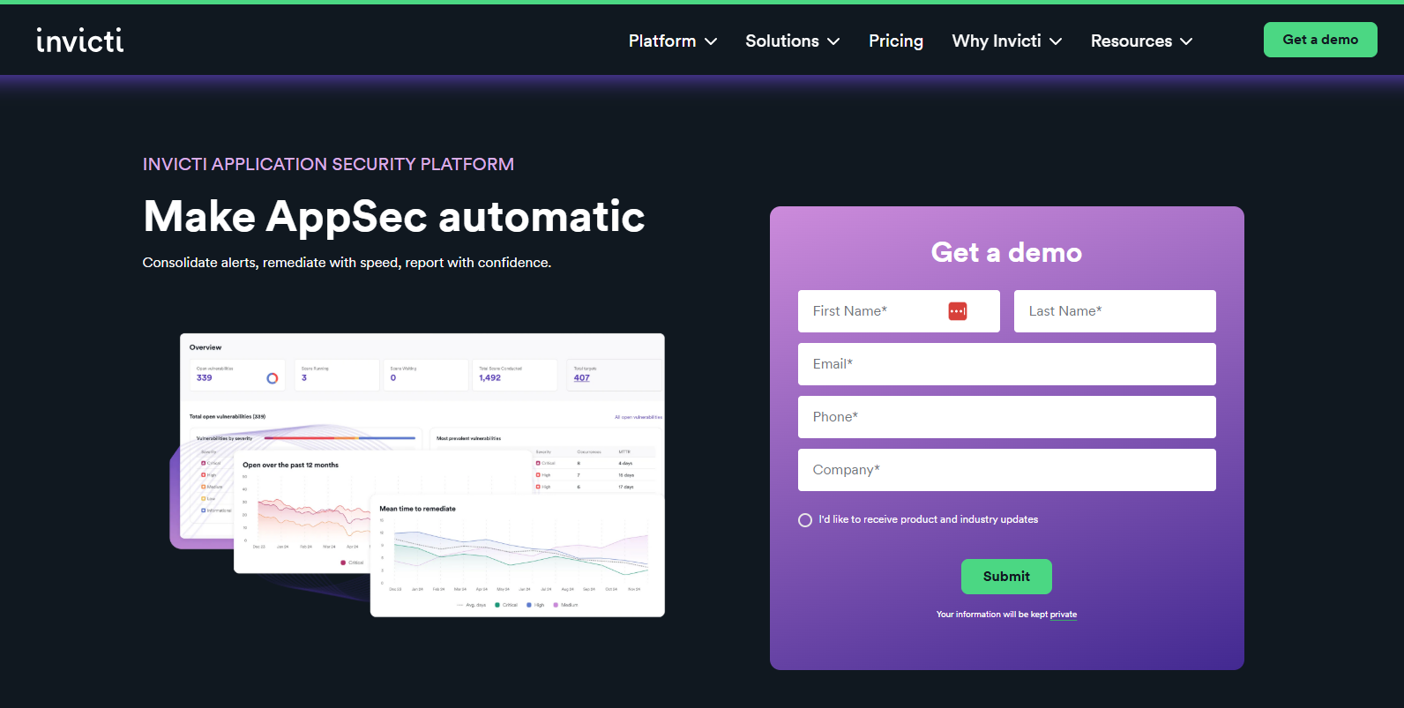Screen dimensions: 1404x708
Task: Submit the demo request form
Action: point(1005,577)
